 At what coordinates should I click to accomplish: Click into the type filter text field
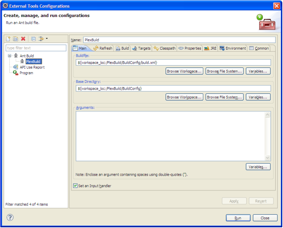[36, 48]
